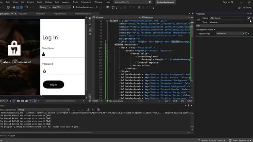The width and height of the screenshot is (253, 142).
Task: Open the ResizeMode NoResize dropdown
Action: tap(230, 34)
